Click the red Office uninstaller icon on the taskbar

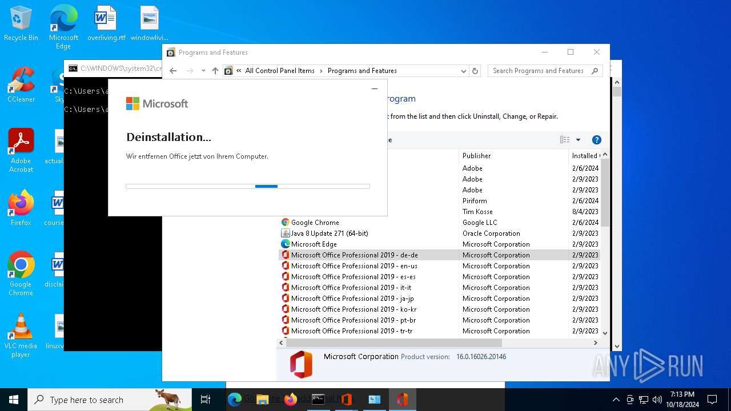(x=402, y=400)
